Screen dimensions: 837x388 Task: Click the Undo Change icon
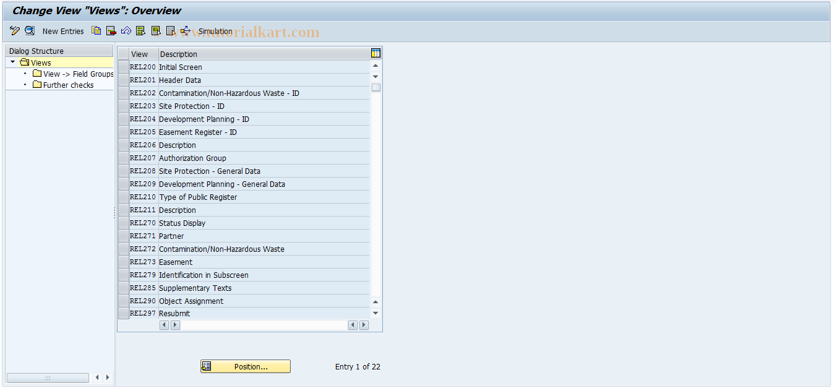(x=126, y=31)
